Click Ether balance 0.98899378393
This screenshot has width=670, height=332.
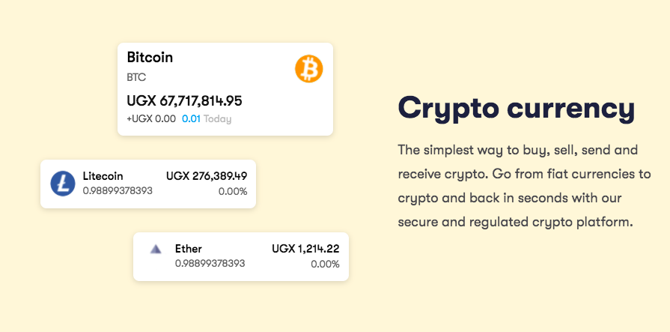210,263
